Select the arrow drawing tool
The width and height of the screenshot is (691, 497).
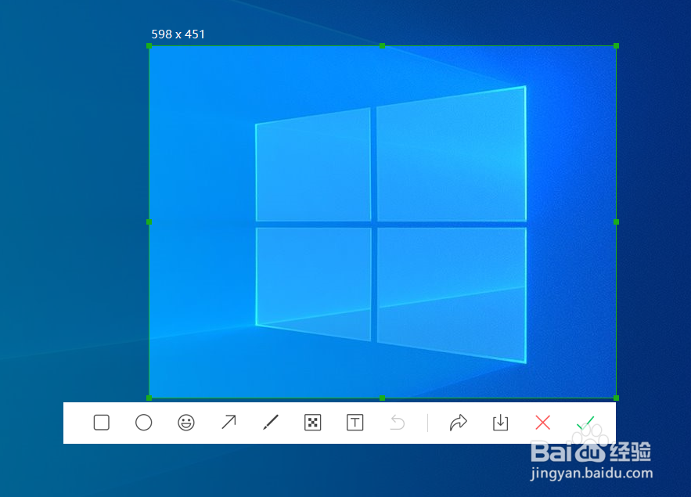pos(229,423)
